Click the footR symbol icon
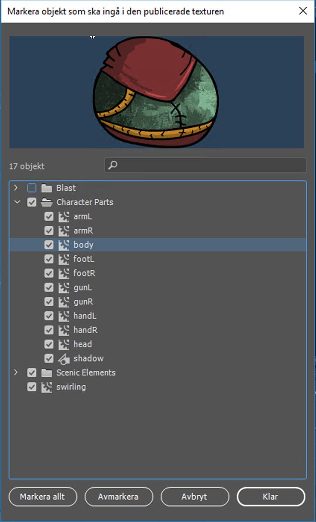The height and width of the screenshot is (522, 316). coord(64,273)
